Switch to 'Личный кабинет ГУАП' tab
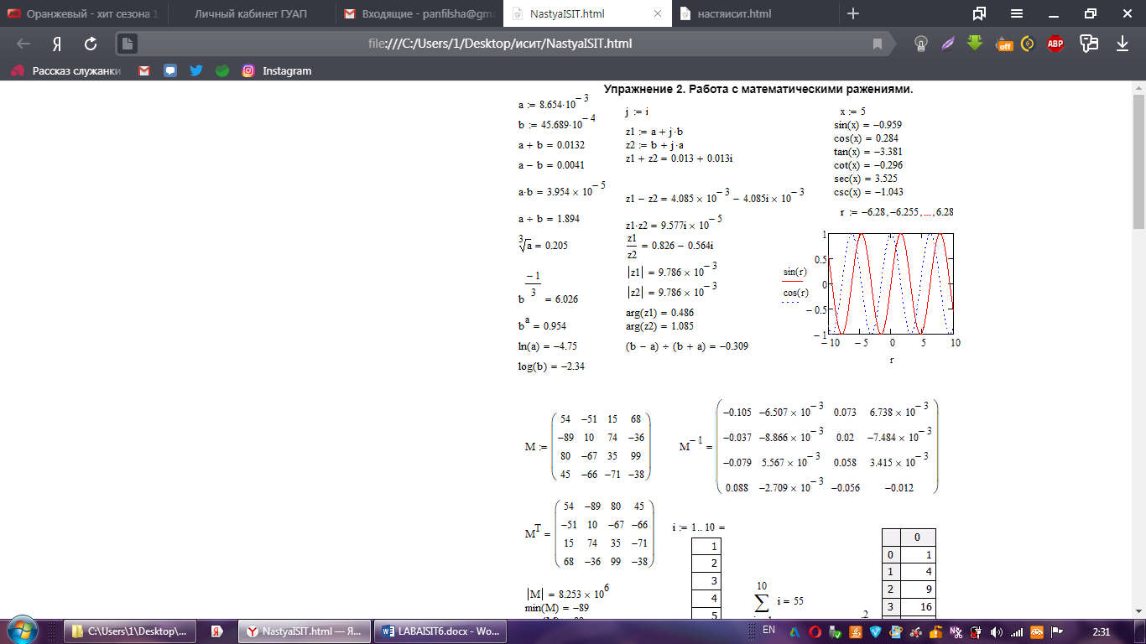This screenshot has width=1146, height=644. (252, 14)
